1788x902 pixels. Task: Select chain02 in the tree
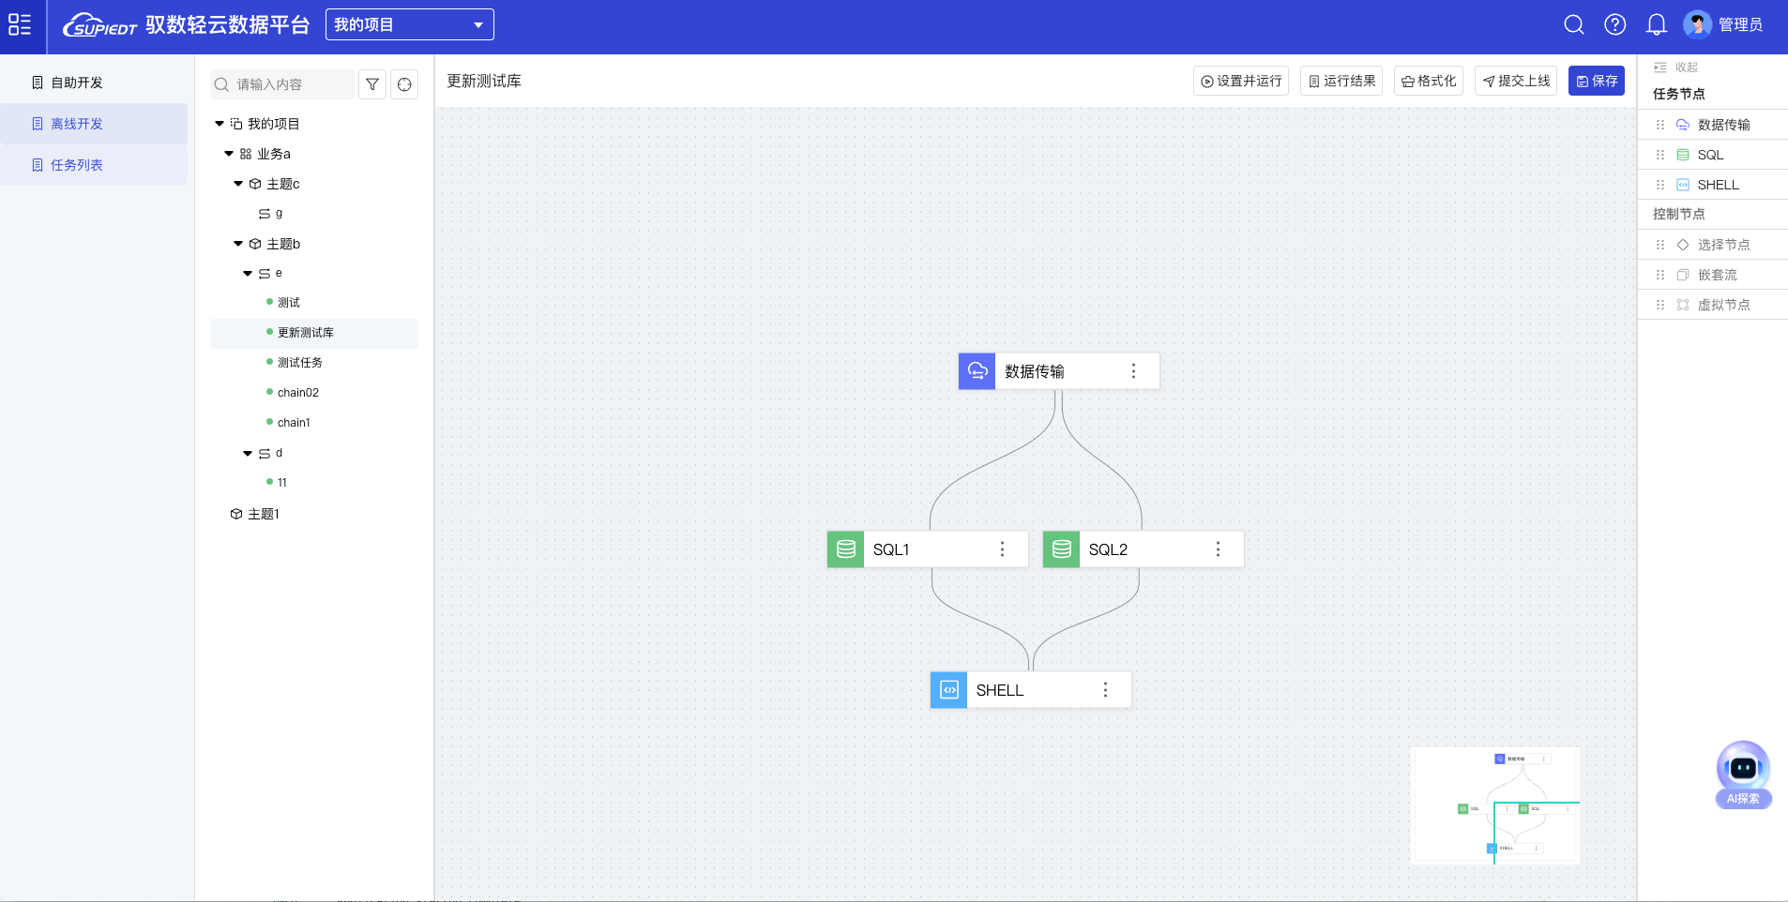coord(298,393)
